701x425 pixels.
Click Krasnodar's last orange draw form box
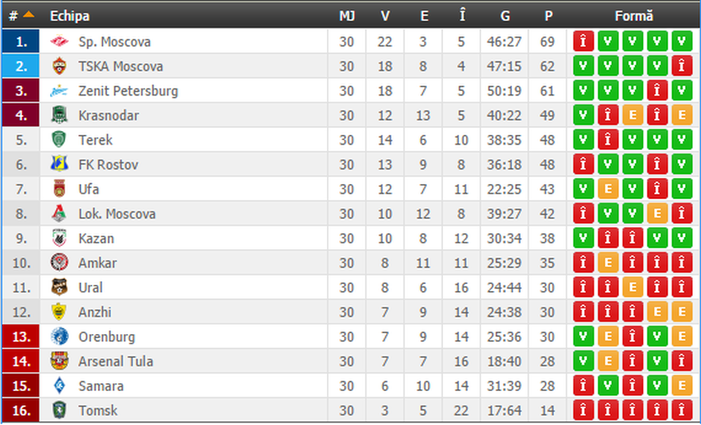click(x=681, y=116)
